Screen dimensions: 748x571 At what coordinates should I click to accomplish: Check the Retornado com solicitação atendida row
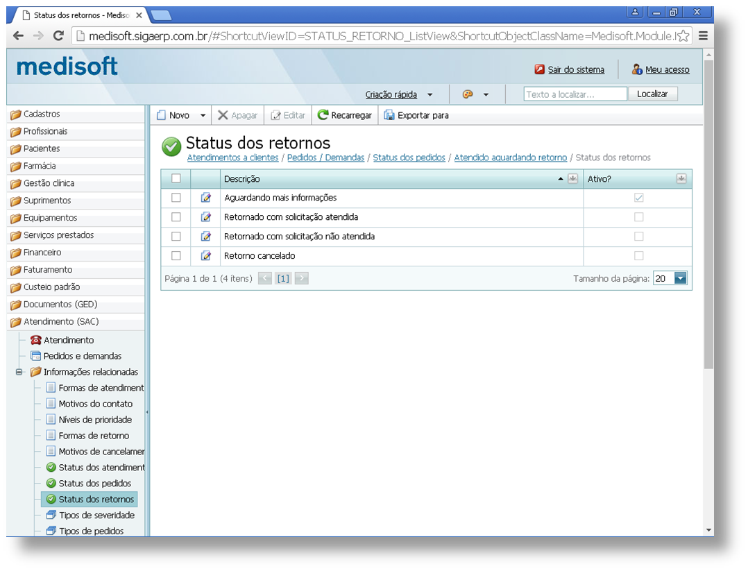(176, 216)
